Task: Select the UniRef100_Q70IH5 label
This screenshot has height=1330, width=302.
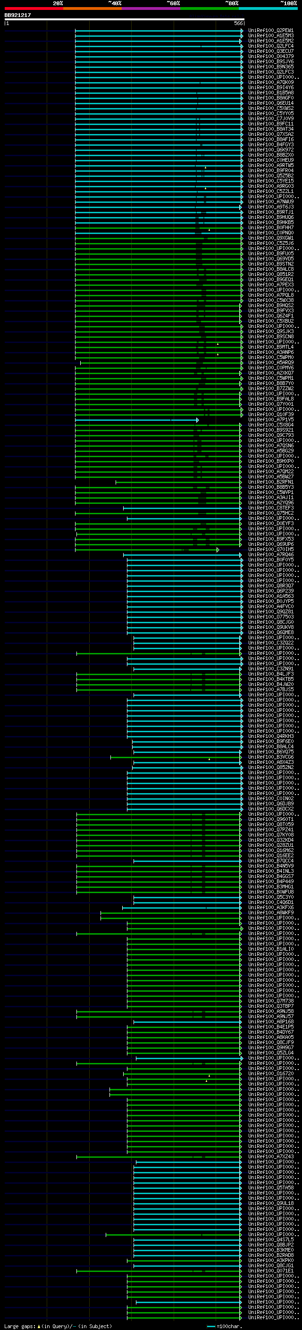Action: (x=270, y=549)
